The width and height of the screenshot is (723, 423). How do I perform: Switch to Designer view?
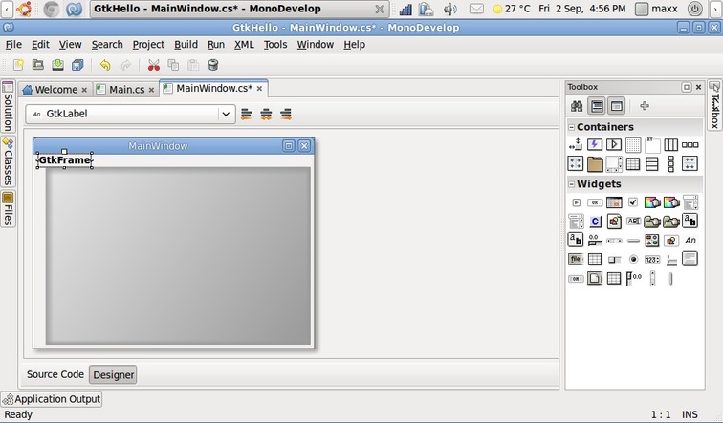(x=114, y=374)
